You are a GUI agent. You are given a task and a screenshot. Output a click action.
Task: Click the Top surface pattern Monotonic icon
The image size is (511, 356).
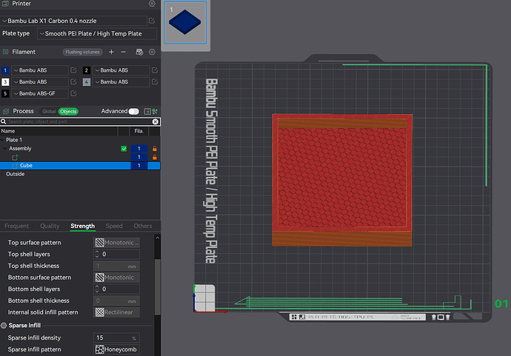(100, 243)
